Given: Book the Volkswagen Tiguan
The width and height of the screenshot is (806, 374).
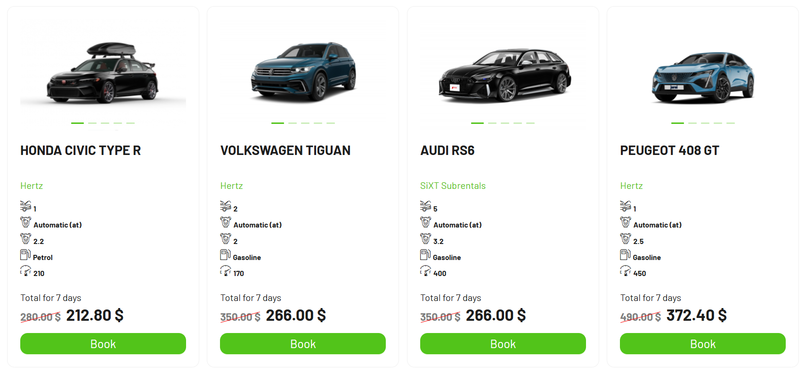Looking at the screenshot, I should [302, 344].
